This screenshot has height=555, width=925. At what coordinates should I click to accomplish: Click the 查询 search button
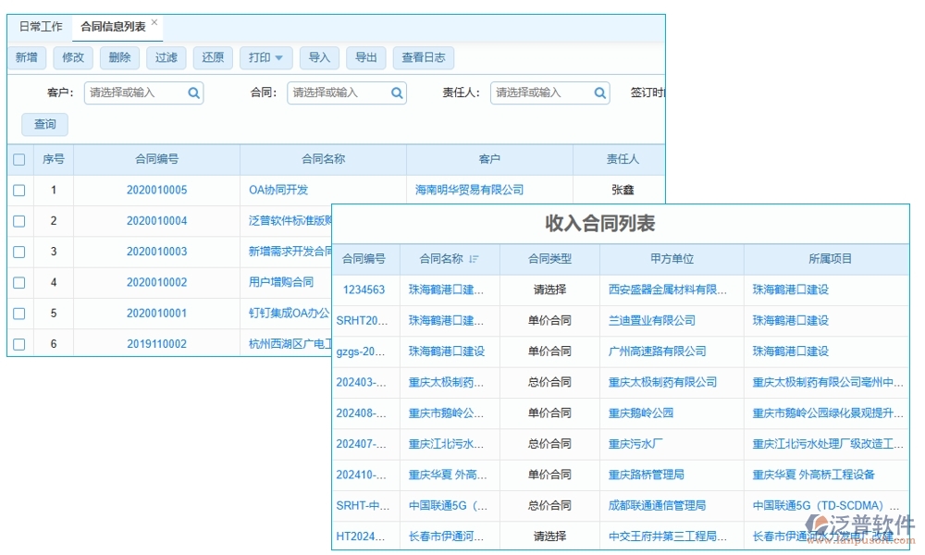point(44,124)
